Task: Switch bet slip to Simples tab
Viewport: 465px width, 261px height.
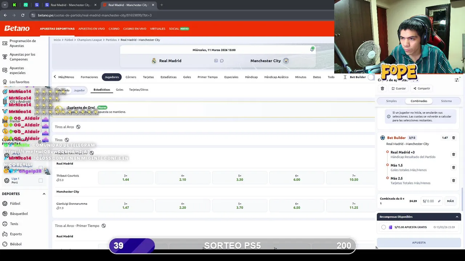Action: point(391,101)
